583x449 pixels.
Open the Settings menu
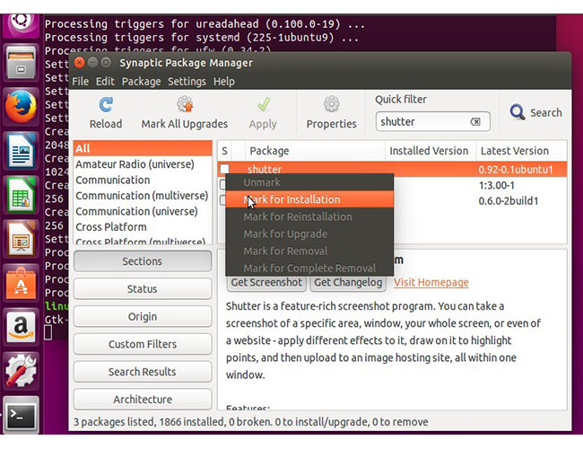coord(187,81)
